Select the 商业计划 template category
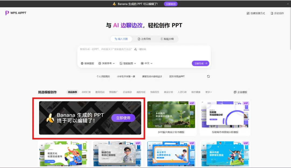This screenshot has width=291, height=168. pyautogui.click(x=168, y=92)
